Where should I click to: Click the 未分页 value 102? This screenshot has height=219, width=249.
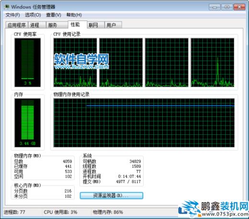68,196
